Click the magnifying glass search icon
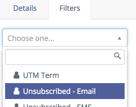 (x=118, y=56)
